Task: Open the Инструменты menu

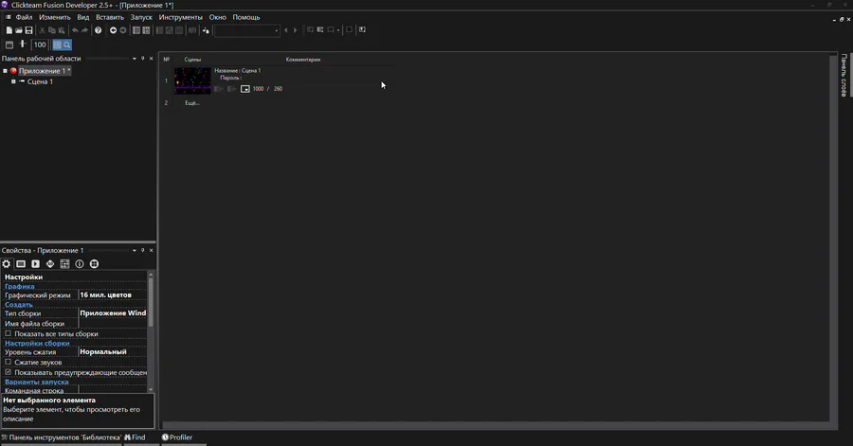Action: 181,17
